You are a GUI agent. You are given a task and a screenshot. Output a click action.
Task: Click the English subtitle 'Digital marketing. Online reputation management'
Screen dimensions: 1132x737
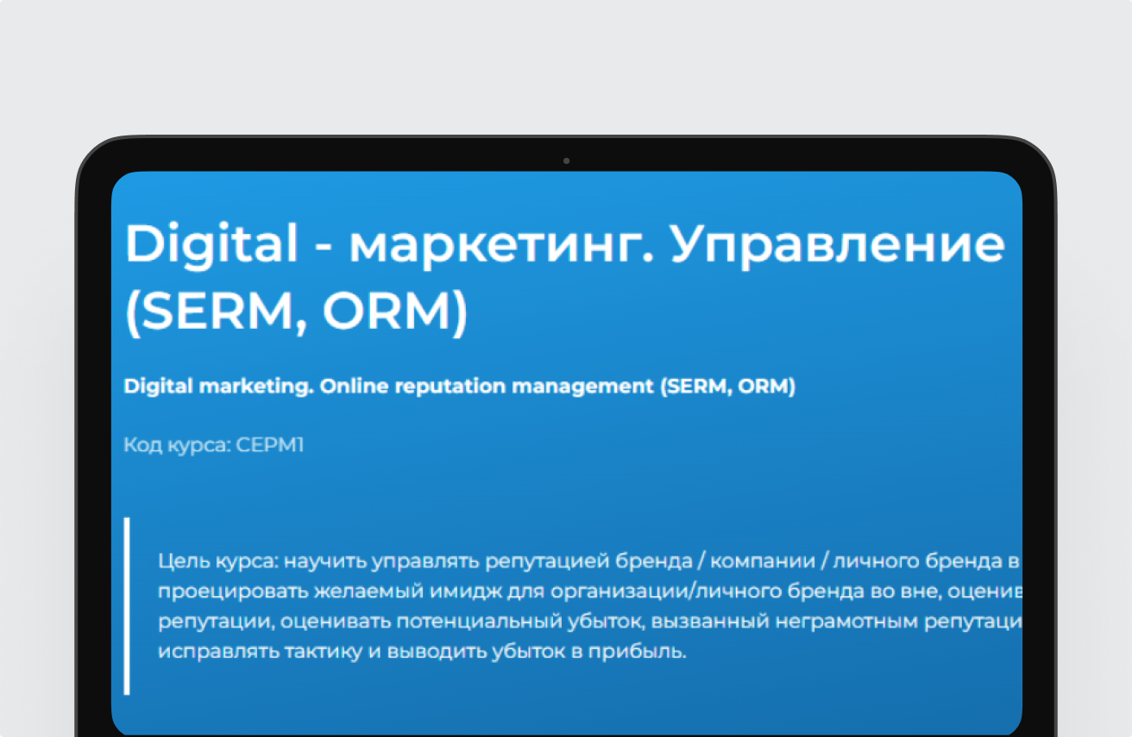click(x=460, y=387)
